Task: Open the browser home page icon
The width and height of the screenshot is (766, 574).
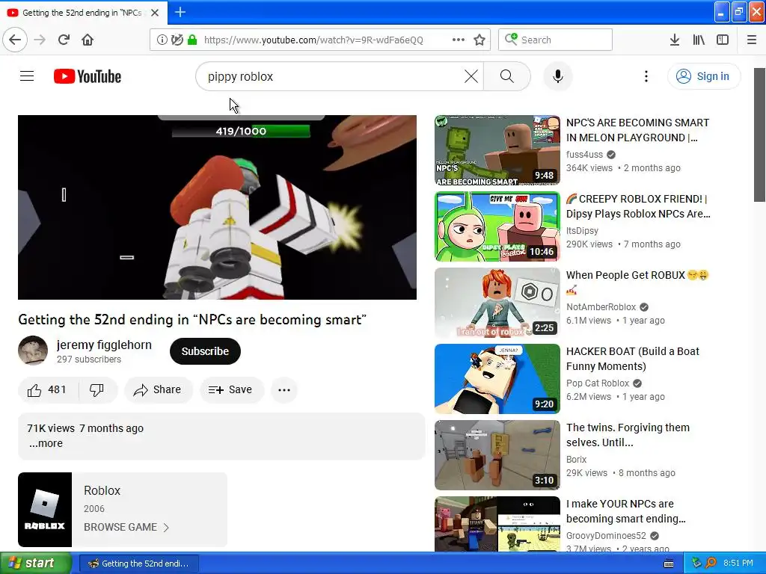Action: pyautogui.click(x=88, y=40)
